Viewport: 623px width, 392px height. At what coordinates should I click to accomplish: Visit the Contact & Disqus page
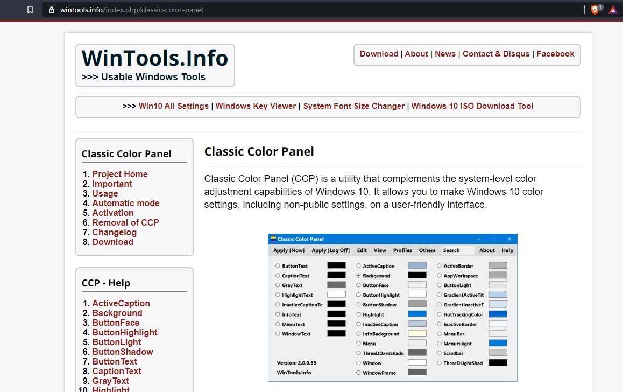point(496,54)
